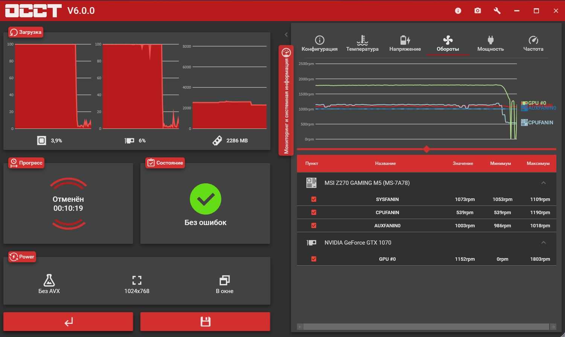Viewport: 565px width, 337px height.
Task: Click the info icon in title bar
Action: point(458,11)
